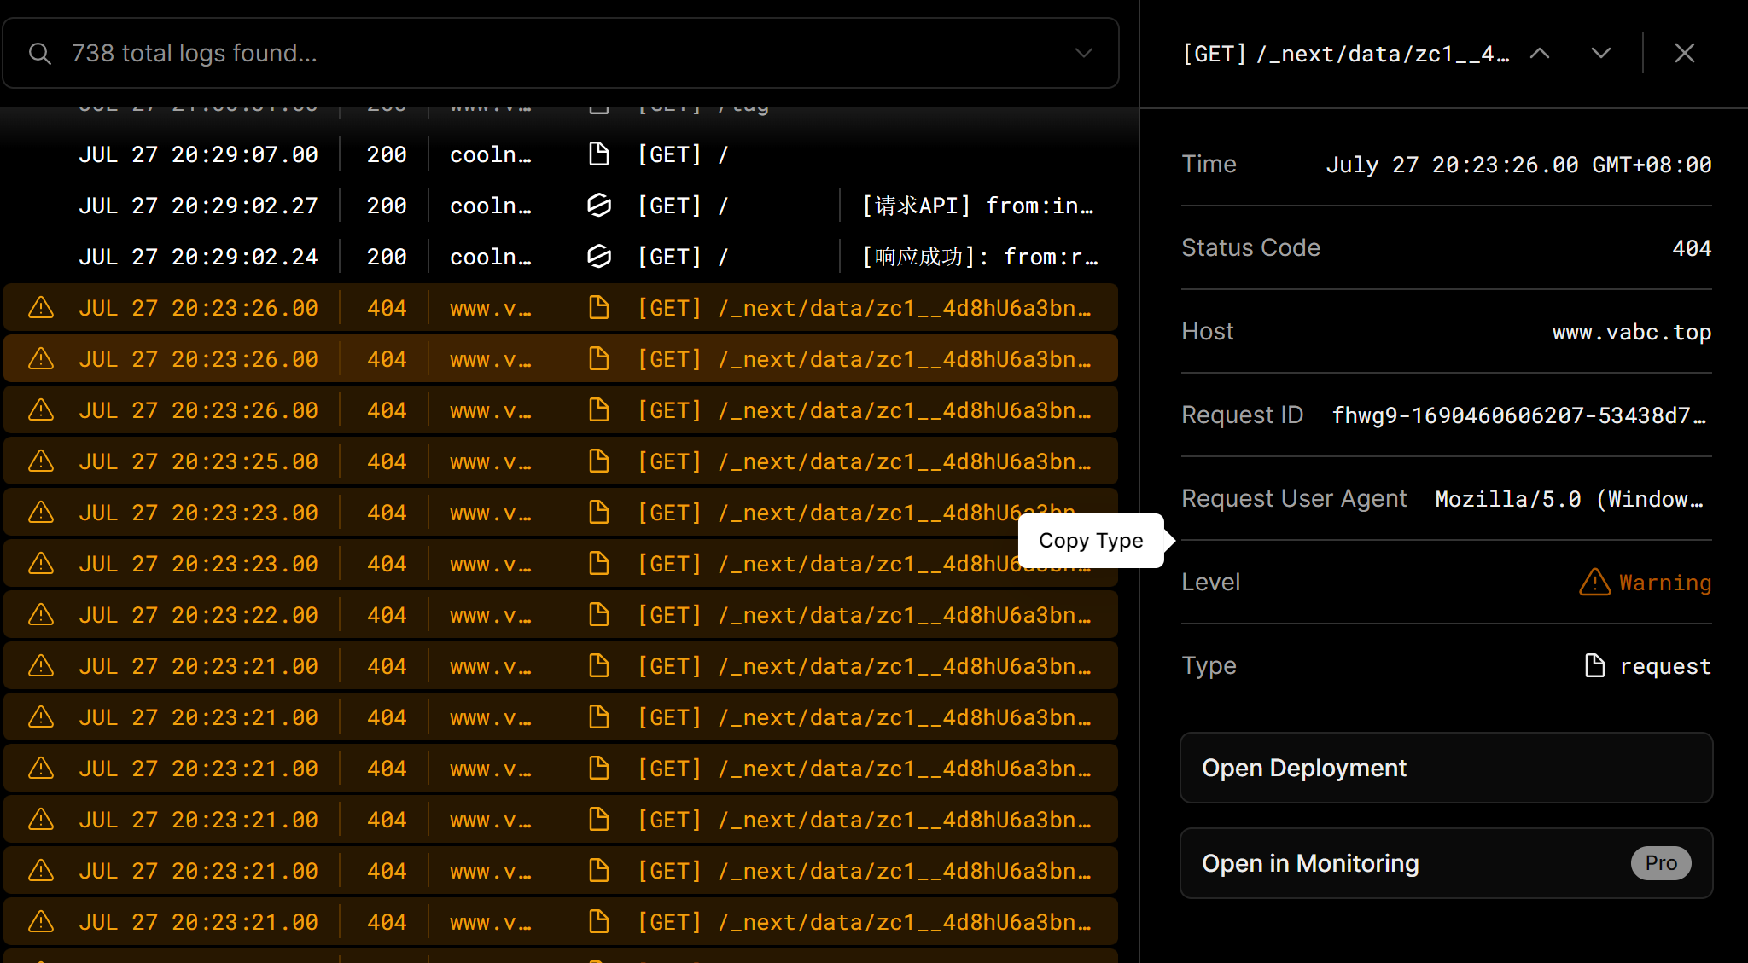Image resolution: width=1748 pixels, height=963 pixels.
Task: Click warning triangle on first 404 log row
Action: coord(40,307)
